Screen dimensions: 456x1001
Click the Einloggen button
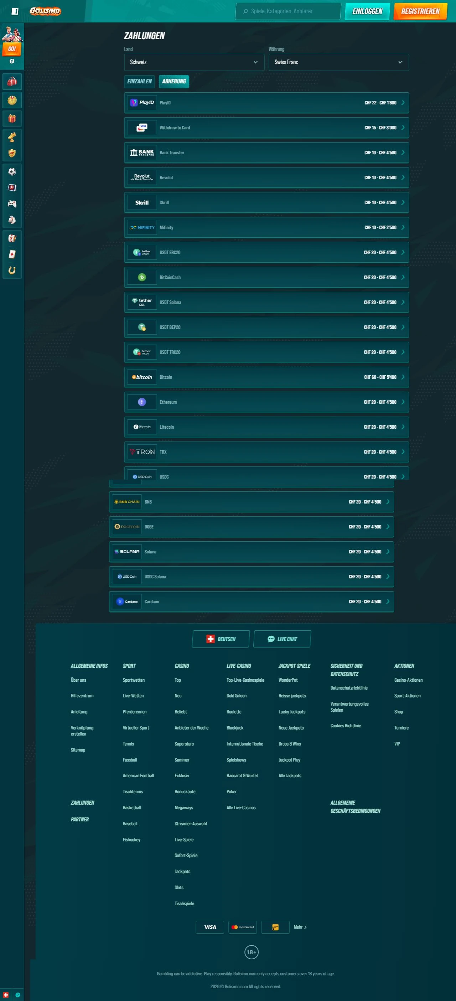(367, 11)
